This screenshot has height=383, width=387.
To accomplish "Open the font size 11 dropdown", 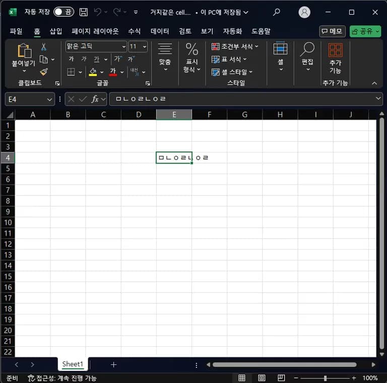I will point(145,47).
